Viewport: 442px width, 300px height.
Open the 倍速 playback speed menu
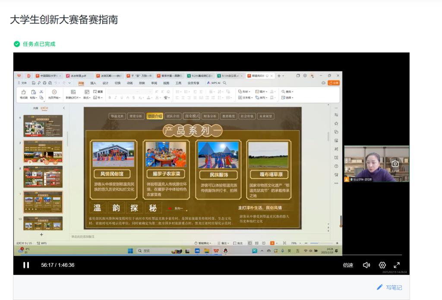tap(348, 265)
